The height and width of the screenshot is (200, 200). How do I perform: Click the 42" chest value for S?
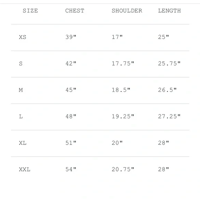pos(71,63)
